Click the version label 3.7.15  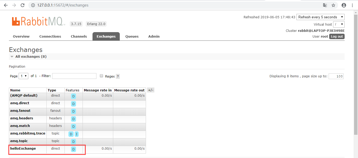click(76, 24)
